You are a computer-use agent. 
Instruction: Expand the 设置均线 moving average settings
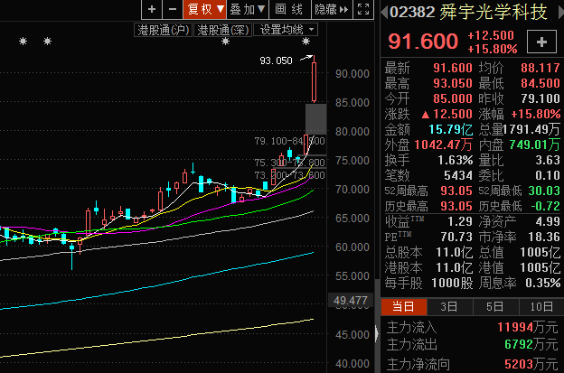coord(285,29)
